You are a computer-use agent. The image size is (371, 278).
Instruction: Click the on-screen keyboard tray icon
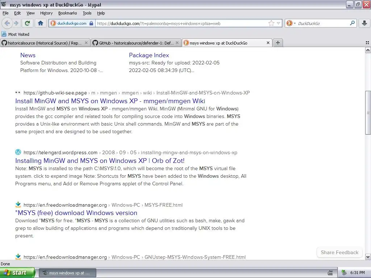pyautogui.click(x=330, y=273)
